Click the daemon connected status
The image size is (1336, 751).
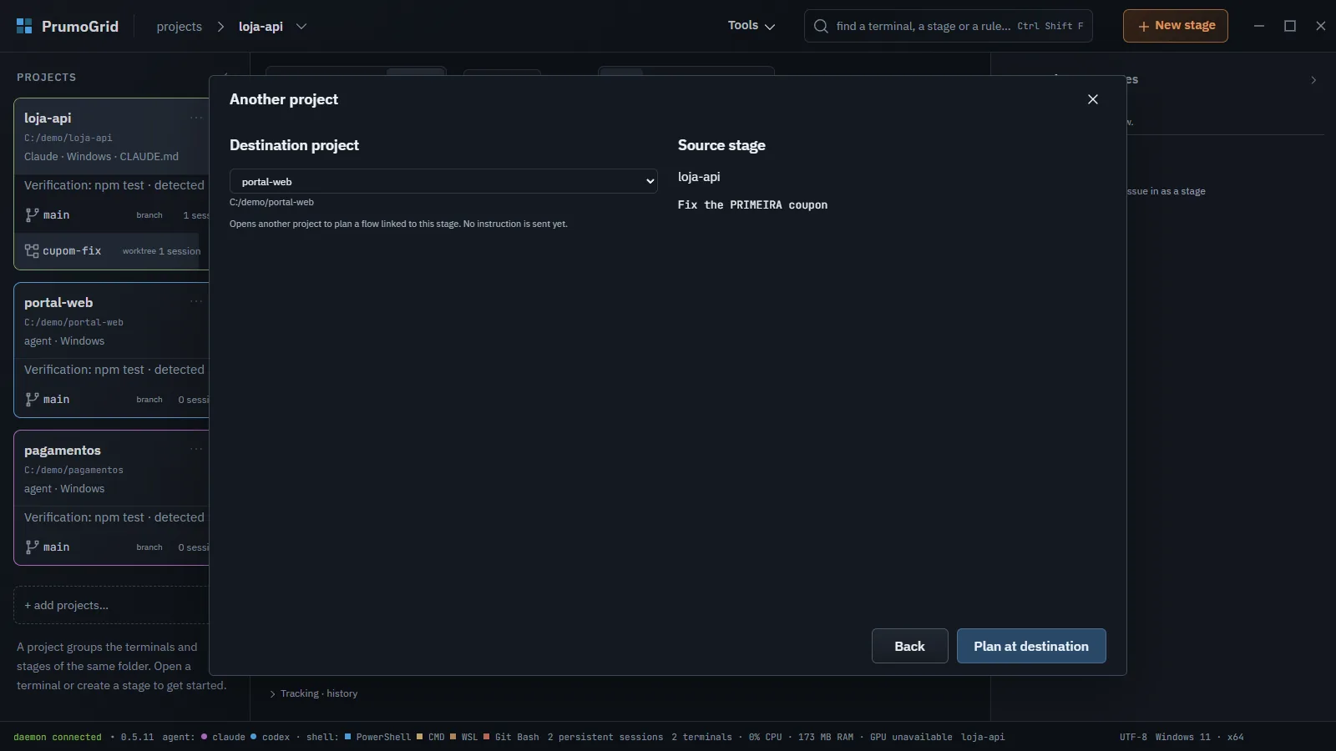(58, 737)
